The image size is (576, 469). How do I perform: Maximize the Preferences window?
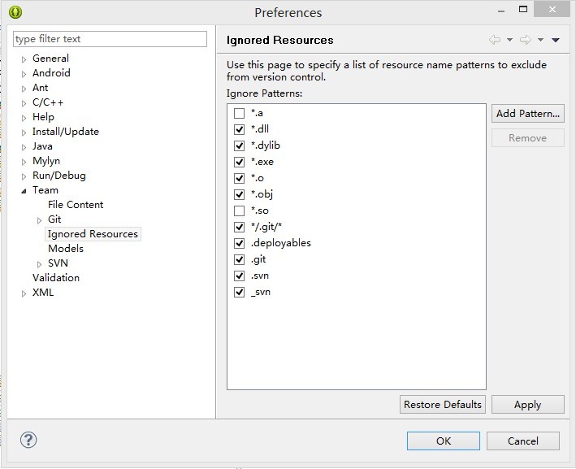point(523,9)
